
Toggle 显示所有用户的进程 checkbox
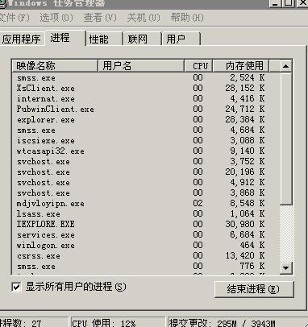16,287
